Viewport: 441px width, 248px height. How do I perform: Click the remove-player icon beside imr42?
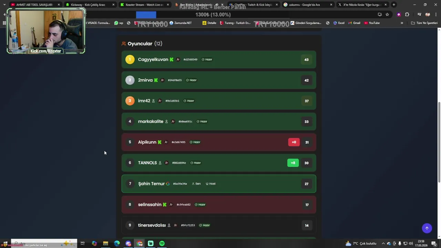point(160,101)
